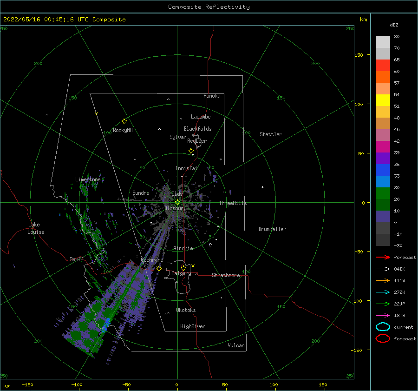418x391 pixels.
Task: Click the Sylvan label
Action: pyautogui.click(x=178, y=137)
